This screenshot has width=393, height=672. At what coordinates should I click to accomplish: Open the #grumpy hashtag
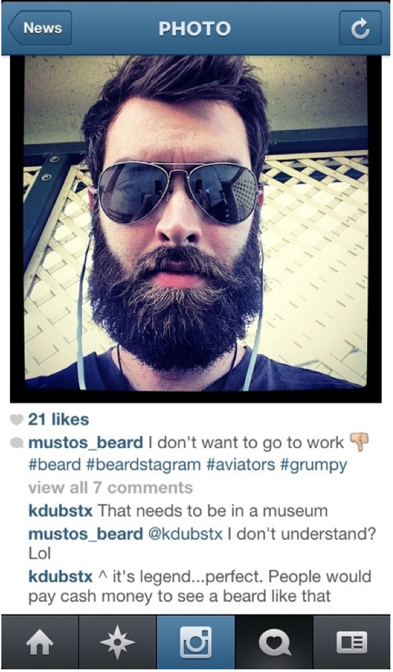click(314, 465)
